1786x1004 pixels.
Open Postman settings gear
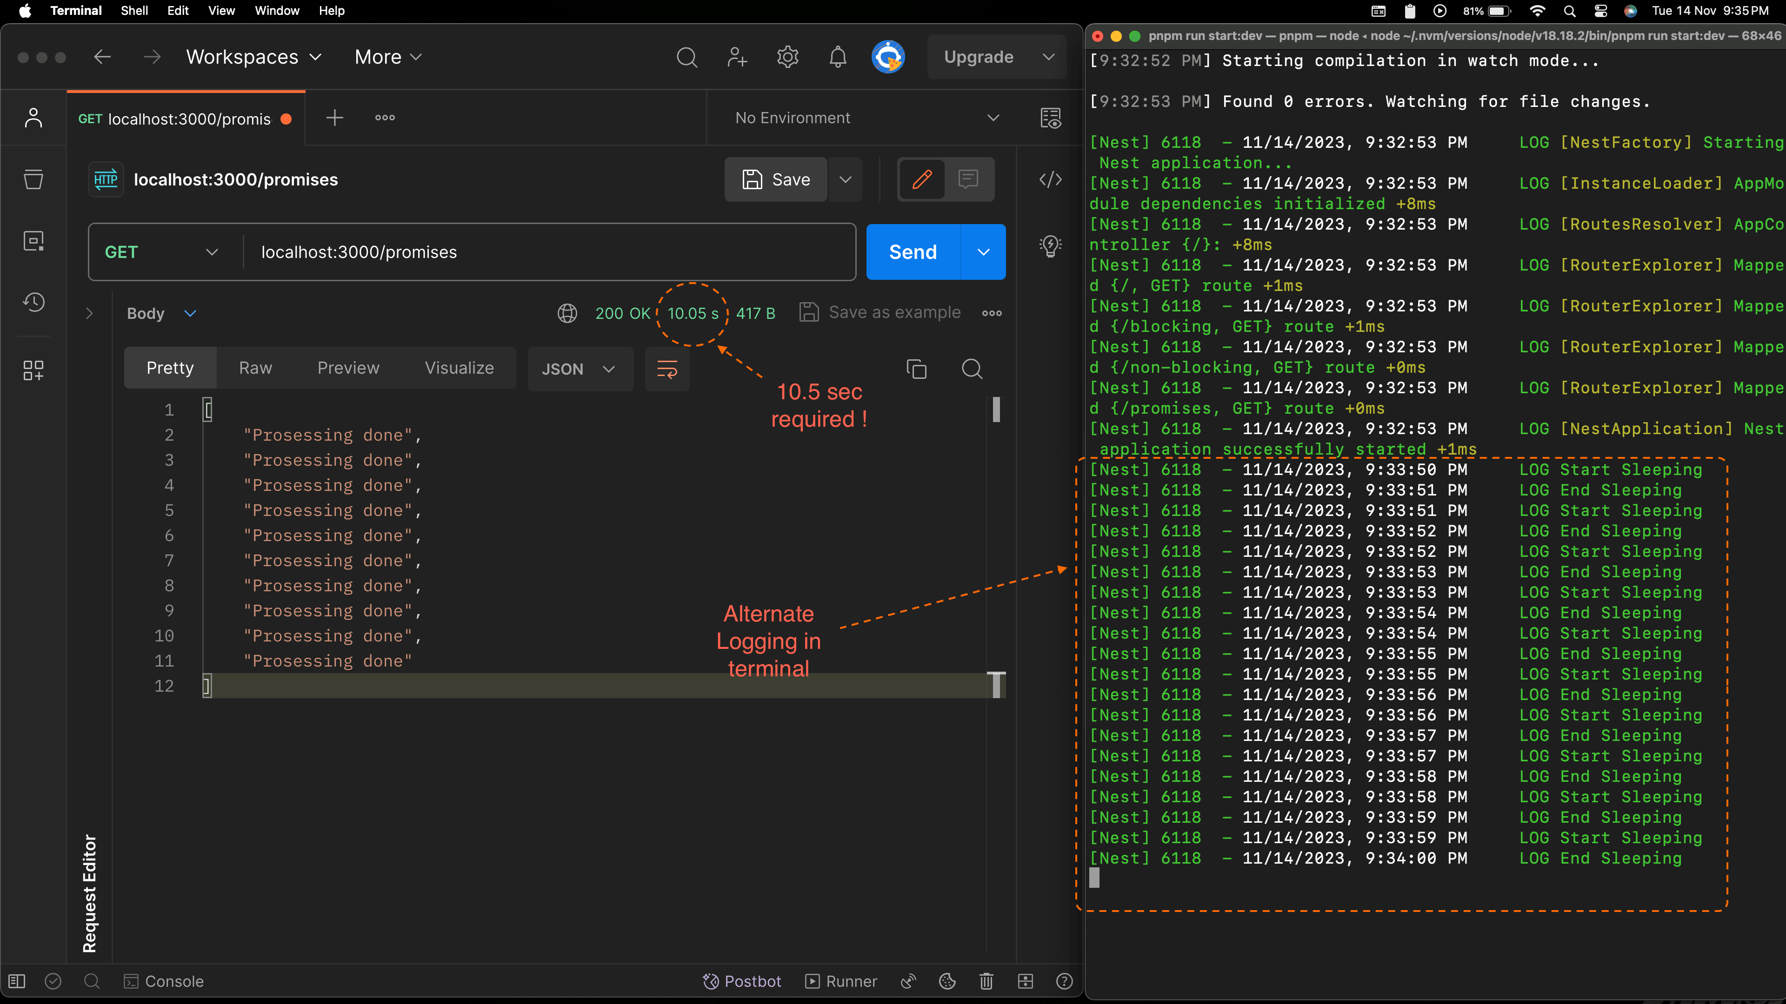coord(787,57)
